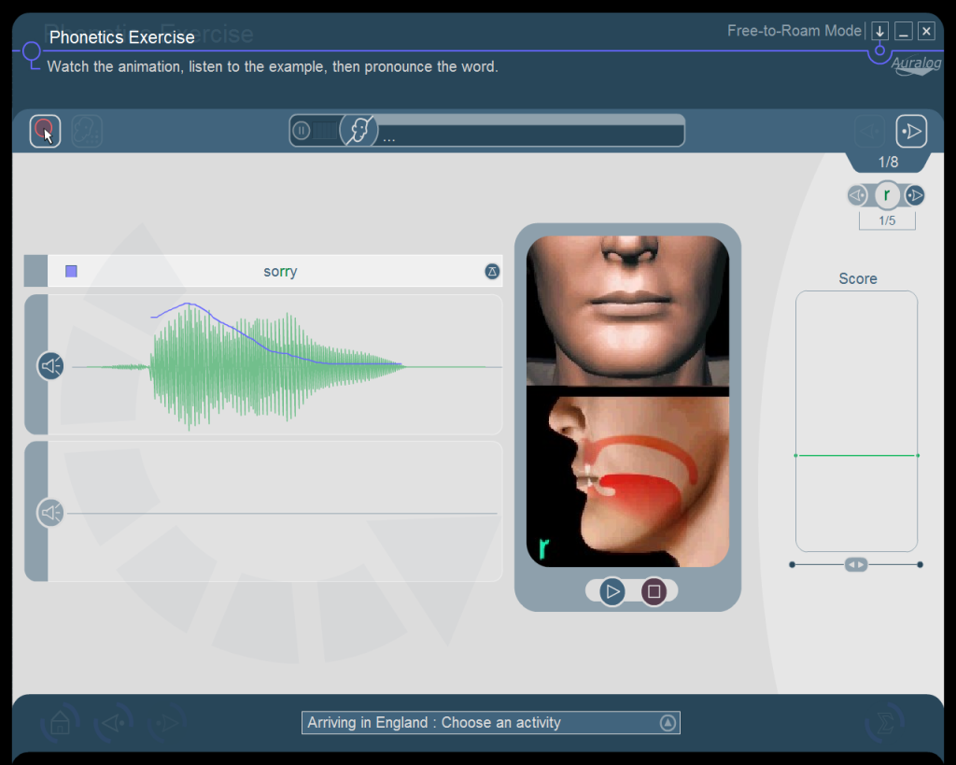Go to the next exercise arrow button
This screenshot has width=956, height=765.
(911, 132)
